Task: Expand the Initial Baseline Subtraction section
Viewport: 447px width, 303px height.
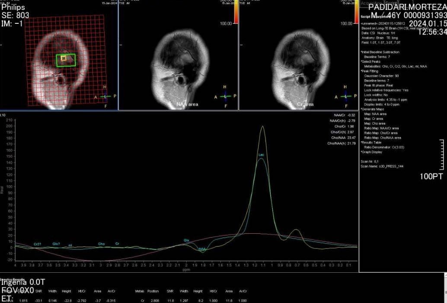Action: point(380,52)
